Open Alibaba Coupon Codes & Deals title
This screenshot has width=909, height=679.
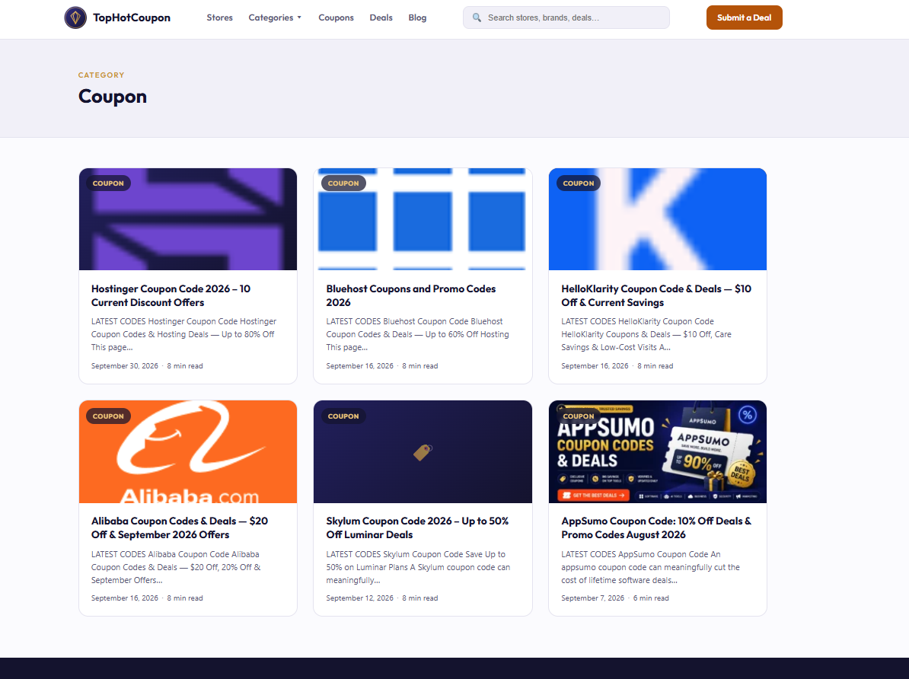(x=180, y=528)
